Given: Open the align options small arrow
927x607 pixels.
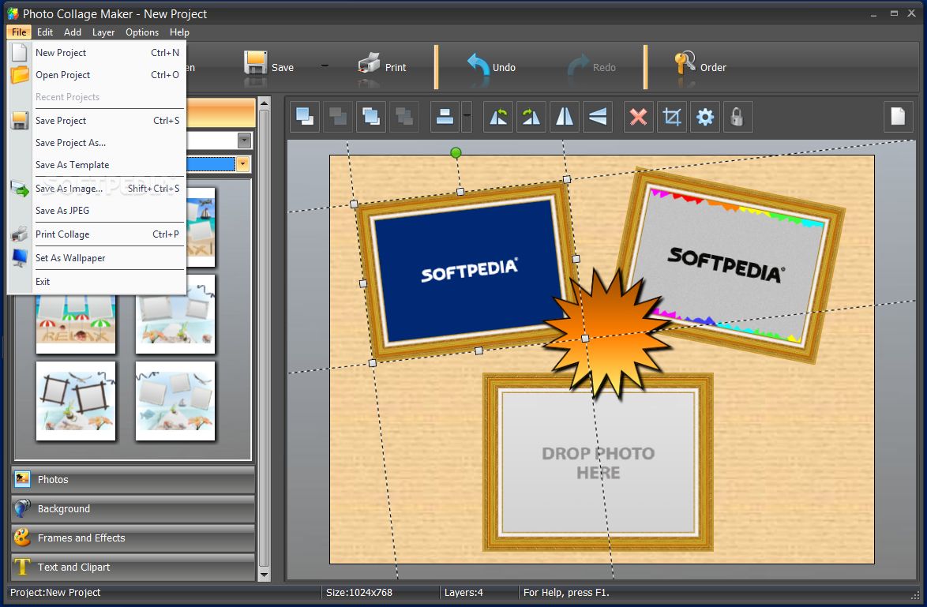Looking at the screenshot, I should (x=467, y=117).
